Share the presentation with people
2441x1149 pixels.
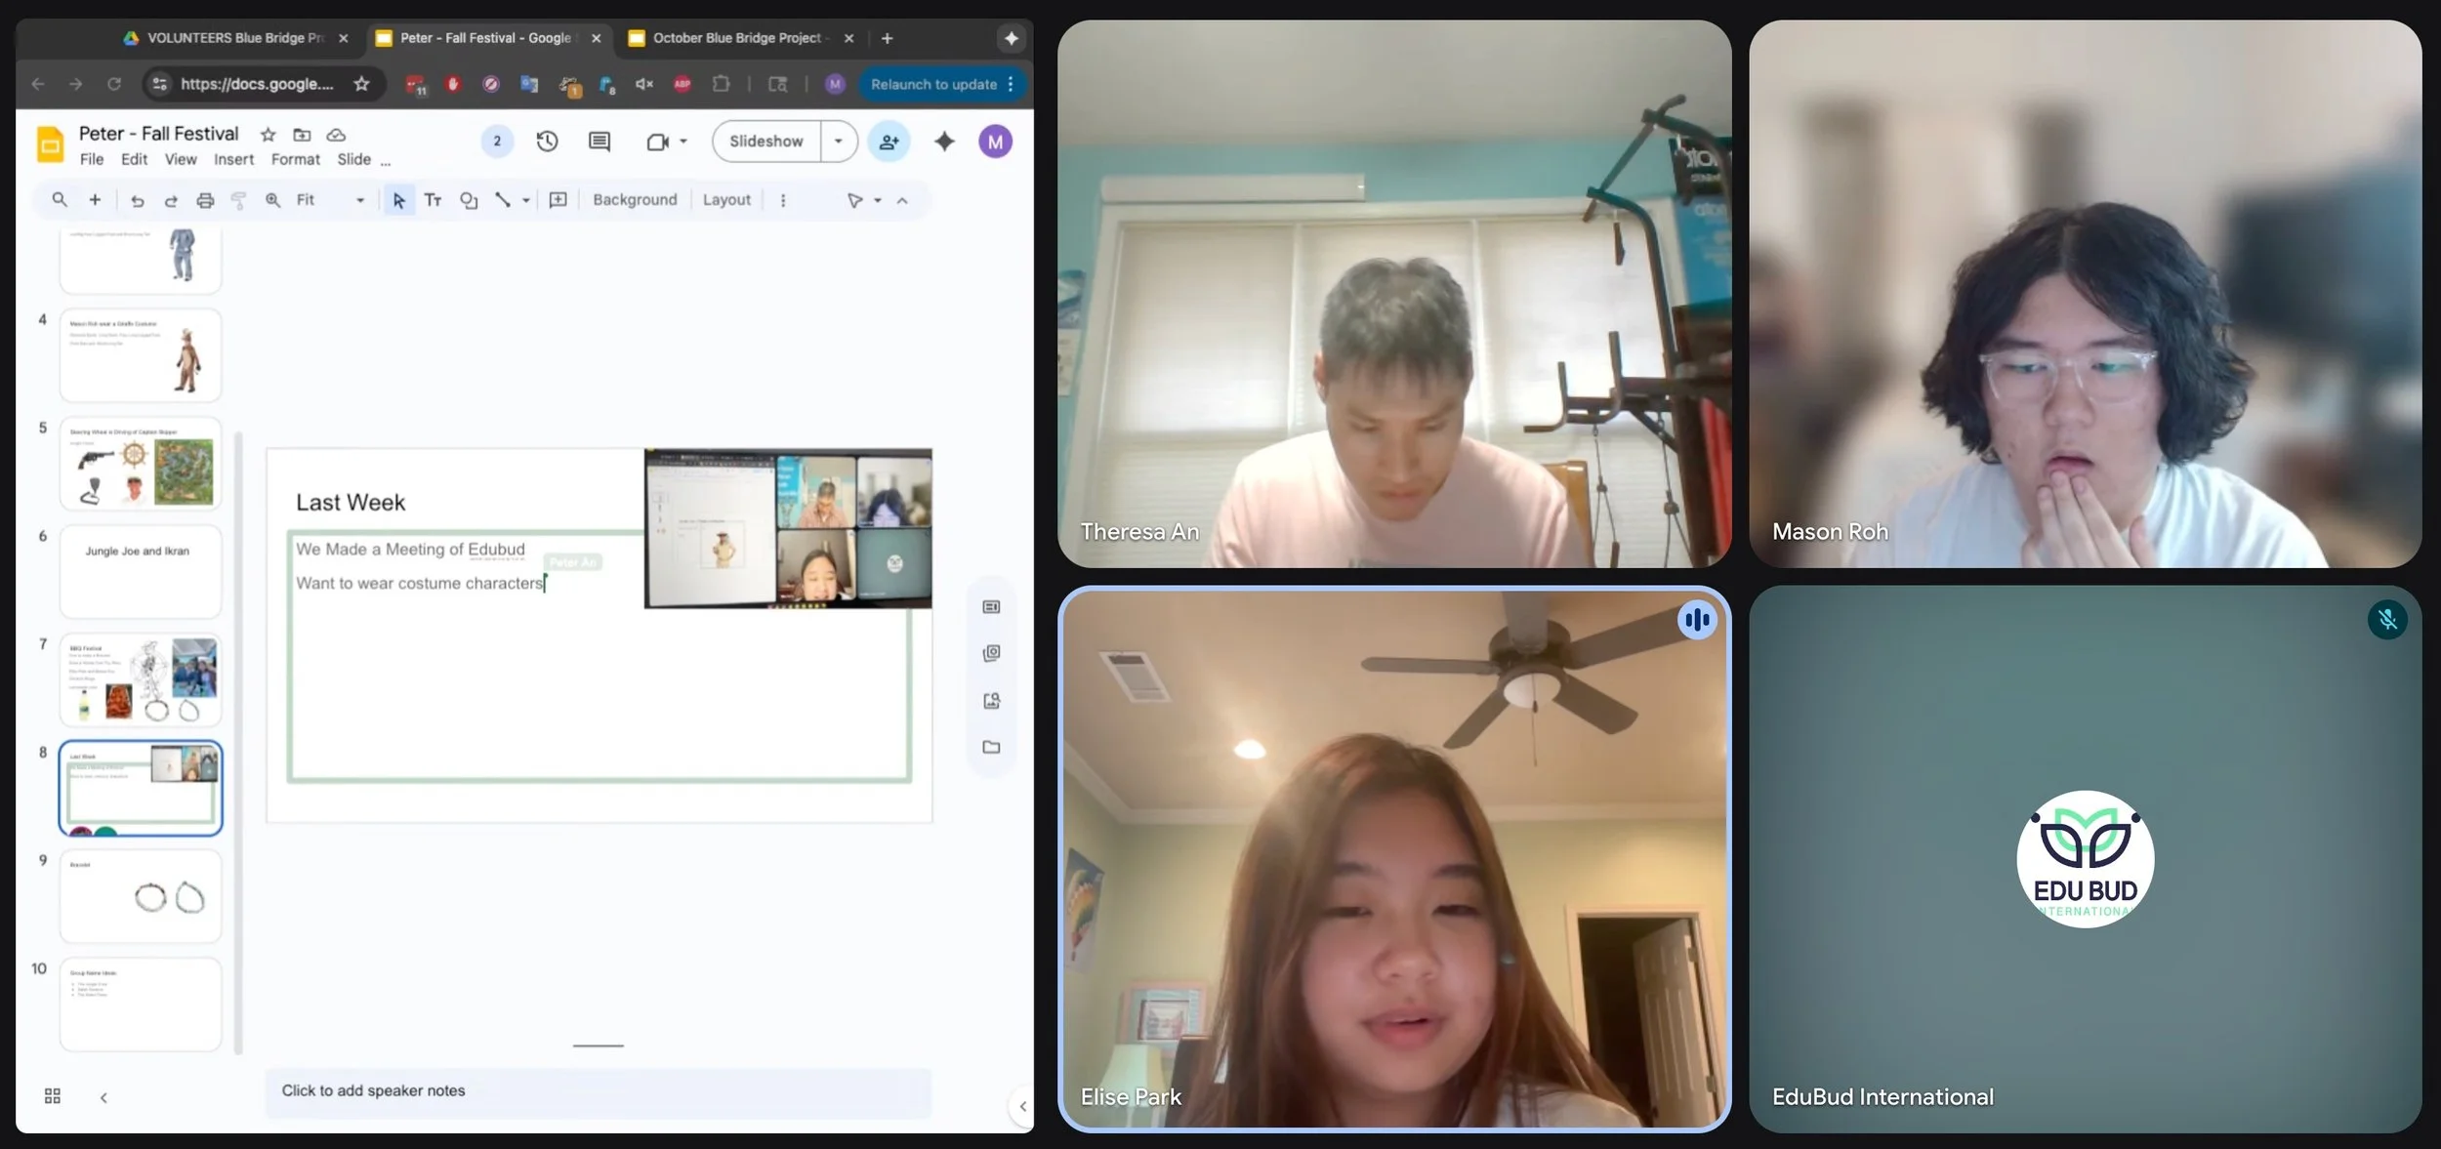tap(889, 142)
